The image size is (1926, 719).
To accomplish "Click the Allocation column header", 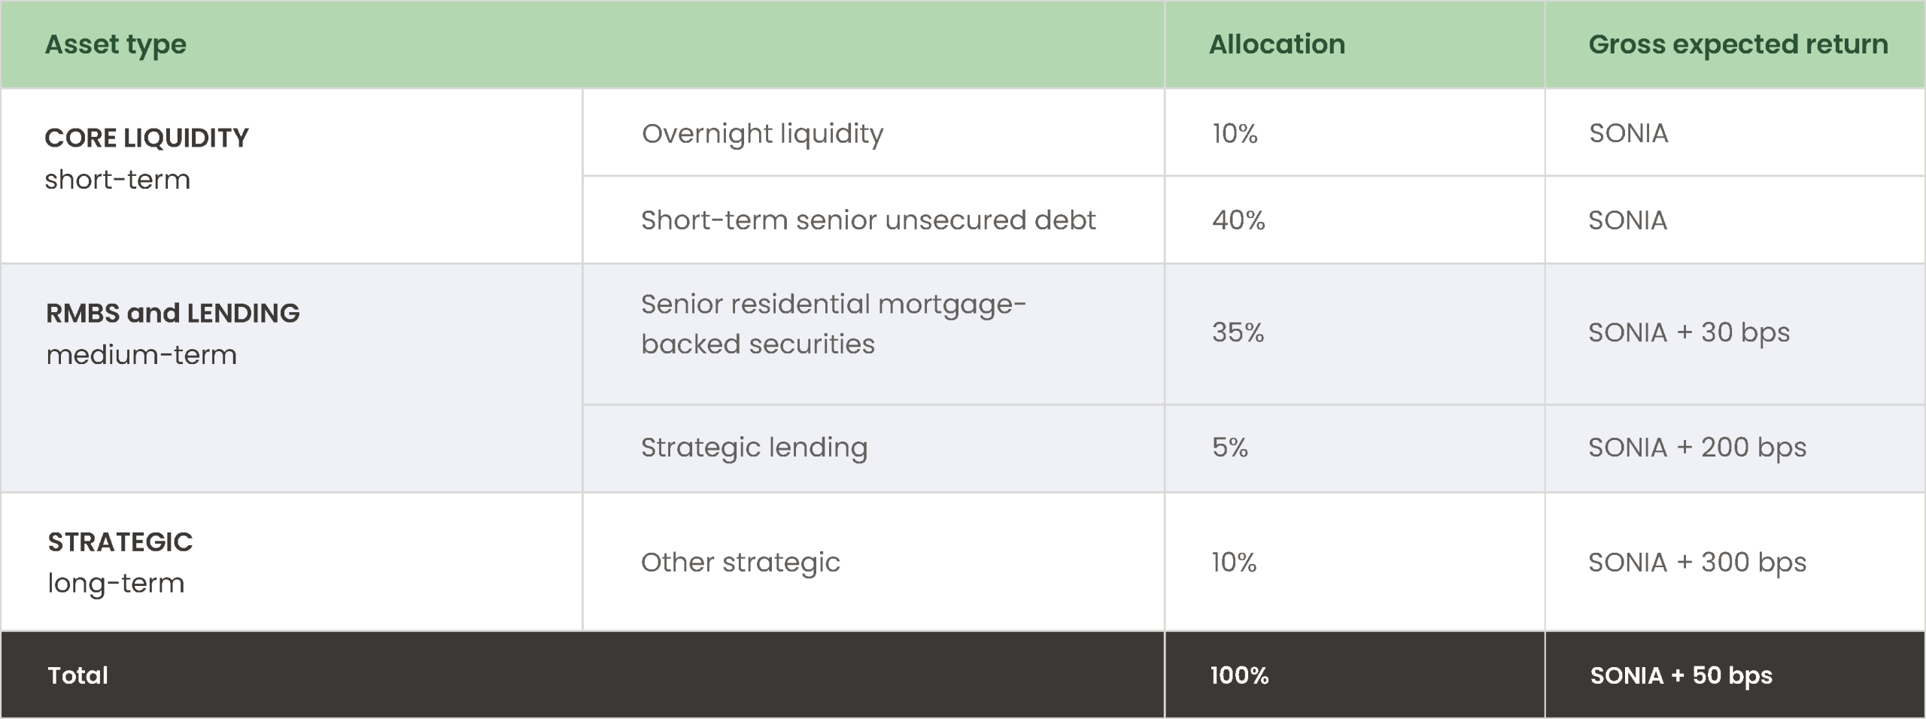I will tap(1276, 45).
